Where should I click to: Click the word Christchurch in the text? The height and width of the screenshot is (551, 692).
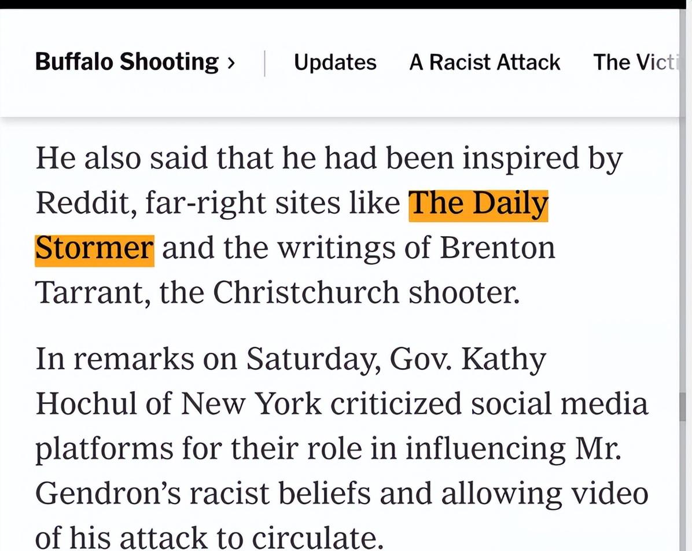[306, 292]
